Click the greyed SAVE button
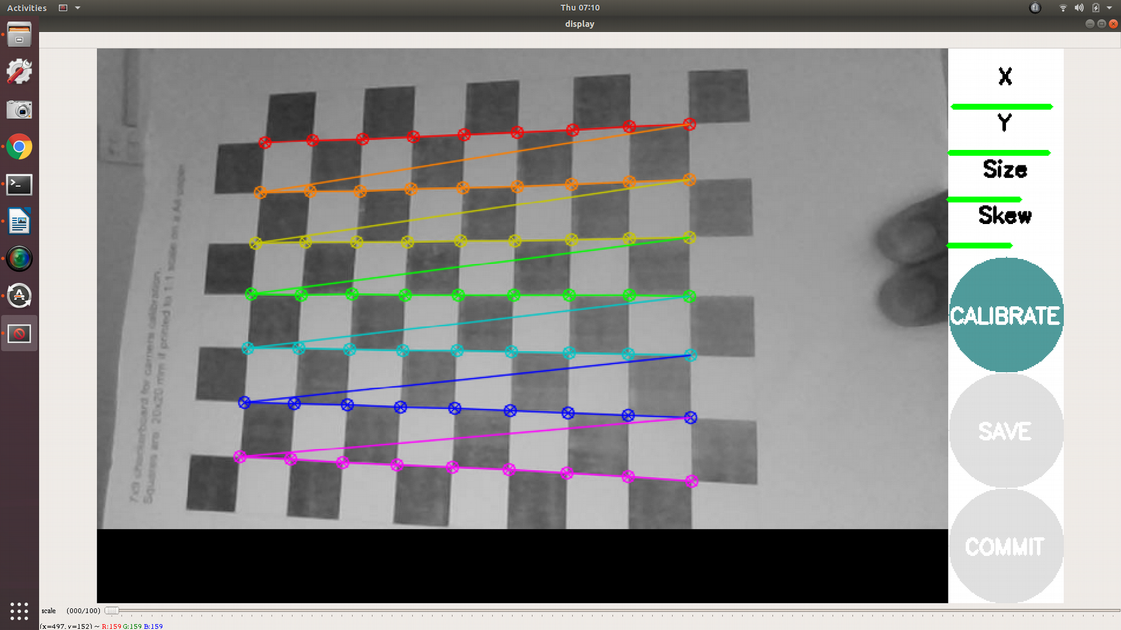1121x630 pixels. (x=1005, y=431)
